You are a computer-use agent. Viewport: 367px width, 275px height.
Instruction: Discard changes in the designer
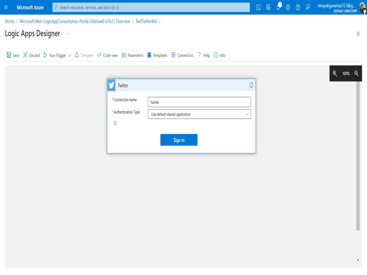[x=31, y=55]
